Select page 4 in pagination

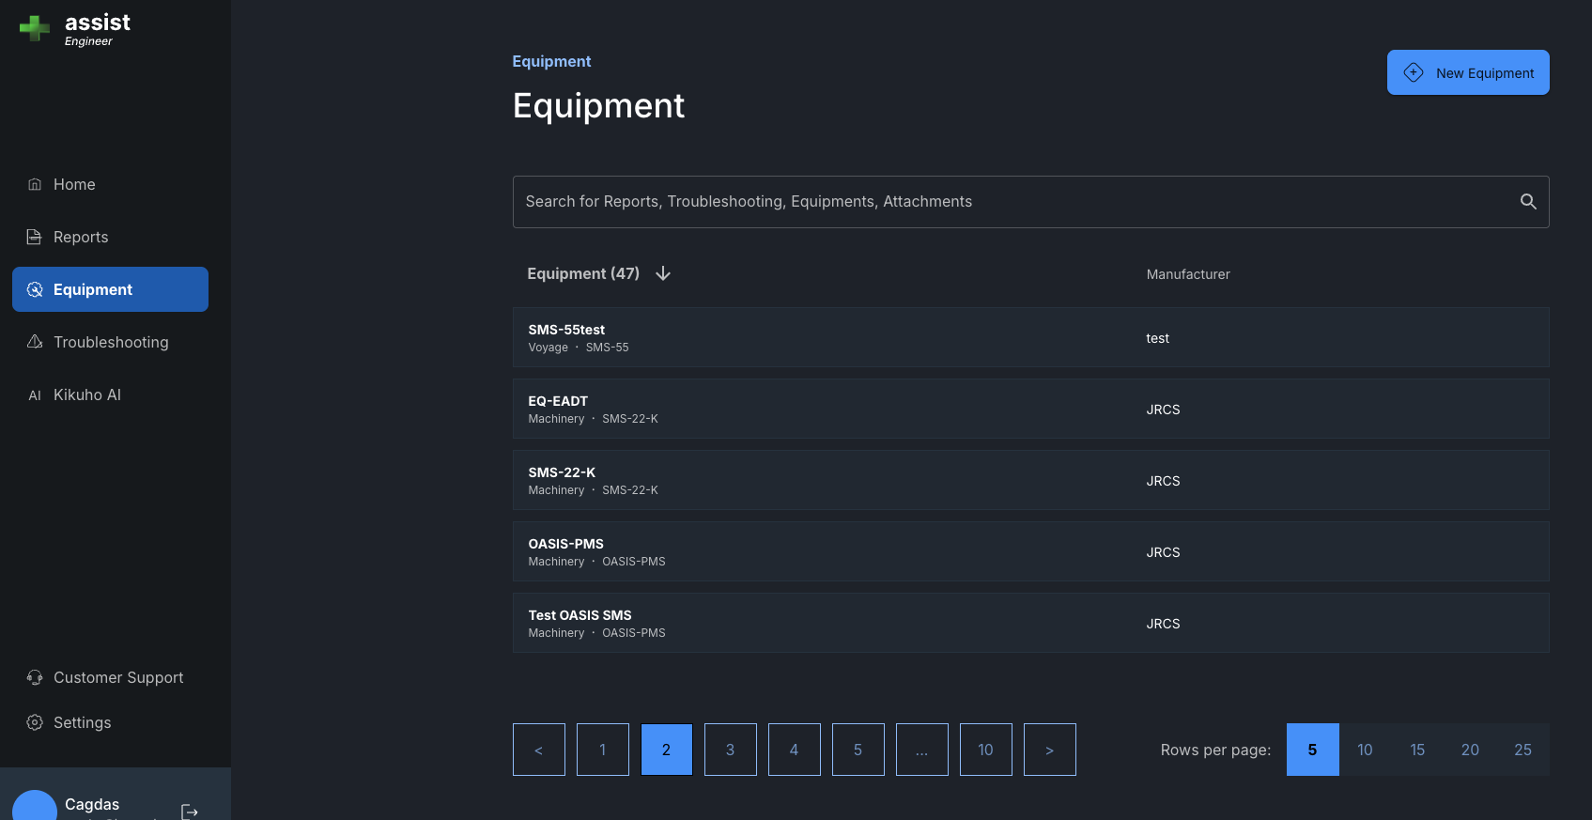click(795, 750)
